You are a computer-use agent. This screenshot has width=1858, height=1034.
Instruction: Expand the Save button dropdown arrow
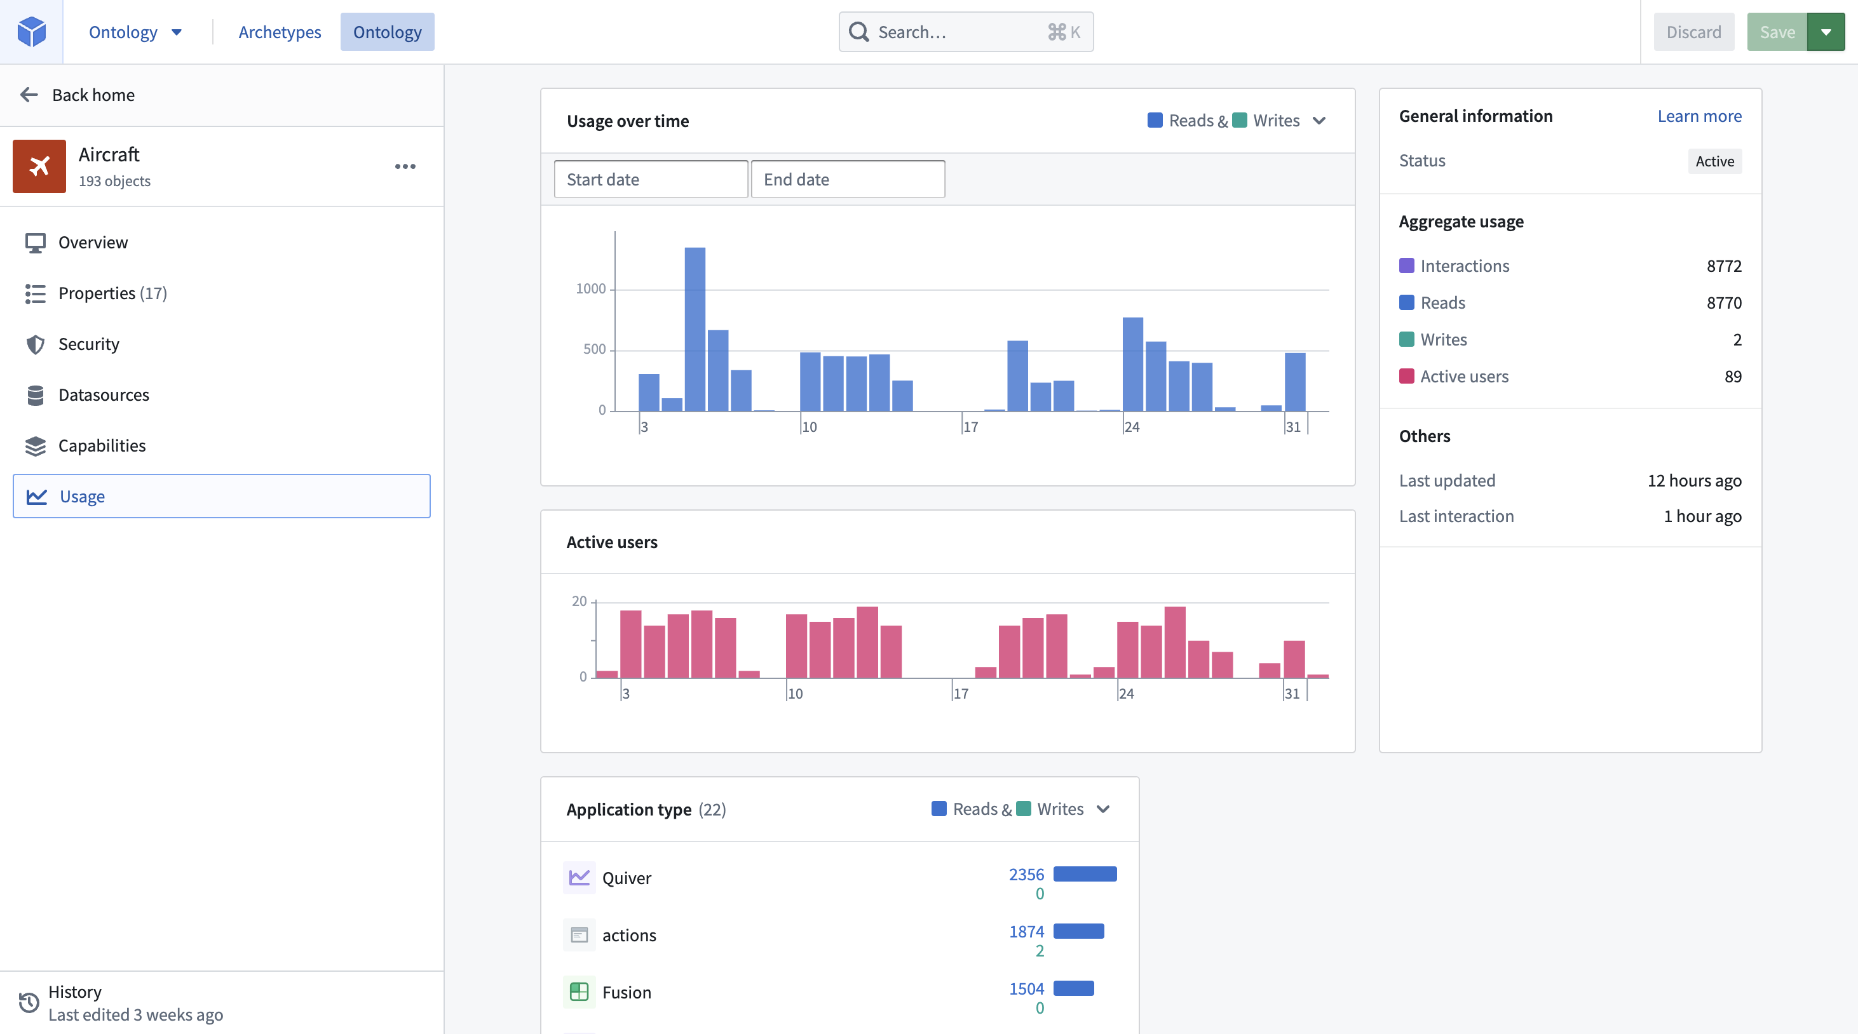[1826, 32]
